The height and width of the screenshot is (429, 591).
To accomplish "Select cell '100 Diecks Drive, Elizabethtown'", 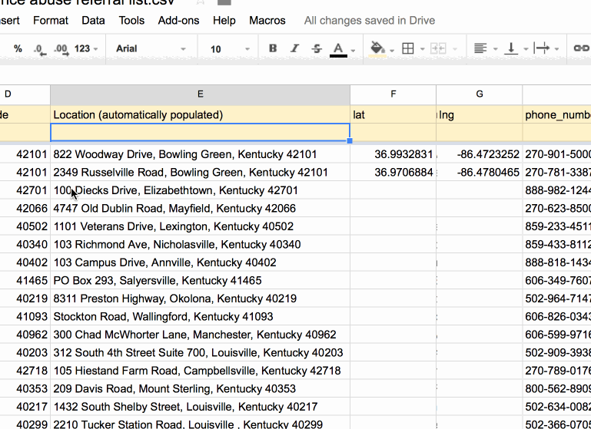I will [200, 190].
